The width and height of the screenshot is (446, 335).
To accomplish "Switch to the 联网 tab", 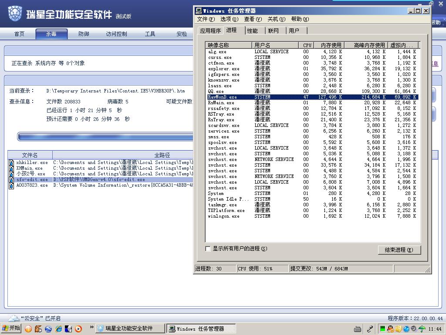I will pyautogui.click(x=274, y=31).
